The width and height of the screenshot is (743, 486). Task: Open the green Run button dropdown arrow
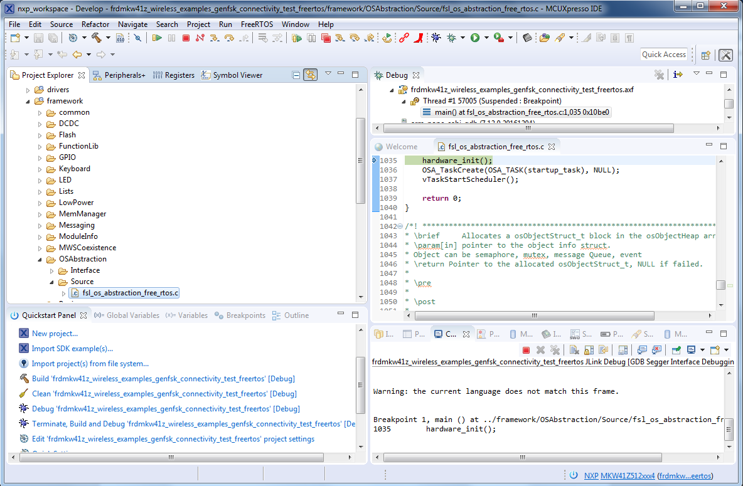486,38
